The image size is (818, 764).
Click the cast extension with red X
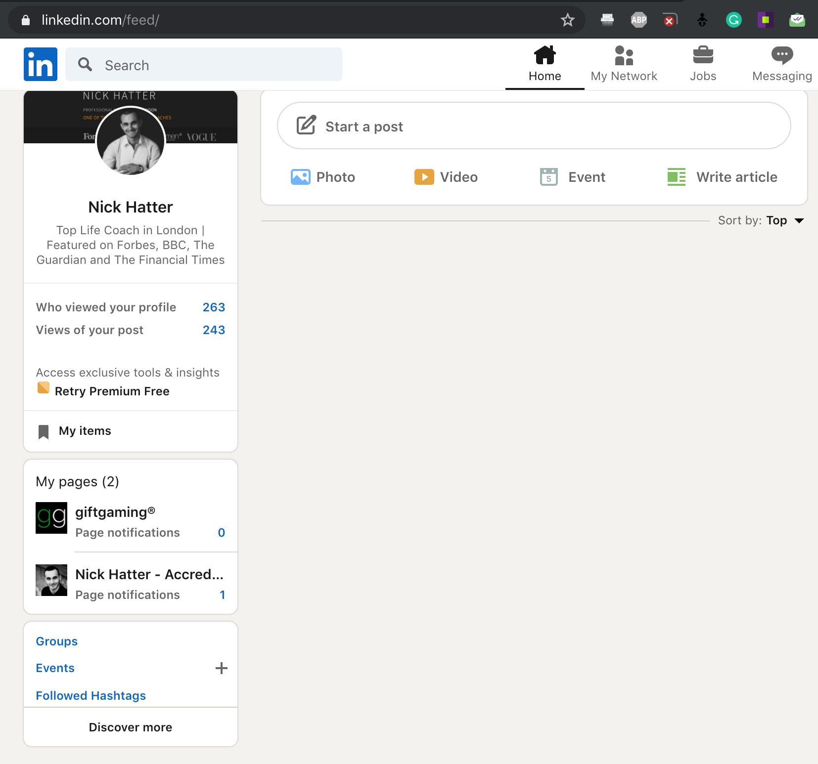(x=670, y=20)
